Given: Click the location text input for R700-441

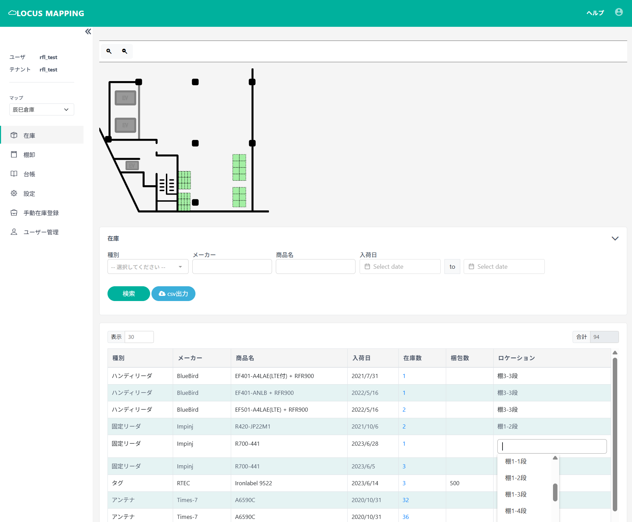Looking at the screenshot, I should click(552, 446).
